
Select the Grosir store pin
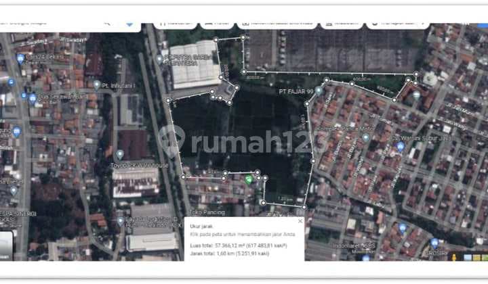pos(434,243)
